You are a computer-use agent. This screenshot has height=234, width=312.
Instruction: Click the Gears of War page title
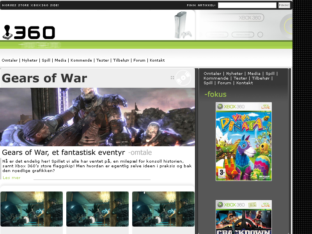coord(44,78)
